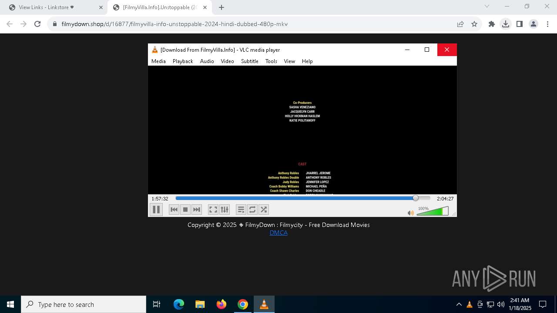Open the Help menu in VLC
The width and height of the screenshot is (557, 313).
click(307, 61)
